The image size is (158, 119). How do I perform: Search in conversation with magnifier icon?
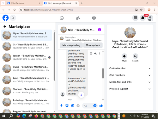click(135, 56)
